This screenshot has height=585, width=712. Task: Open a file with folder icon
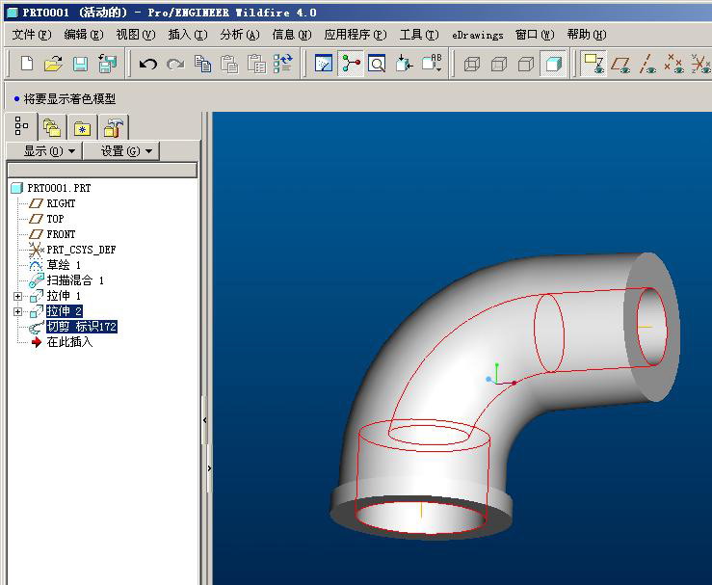tap(54, 64)
